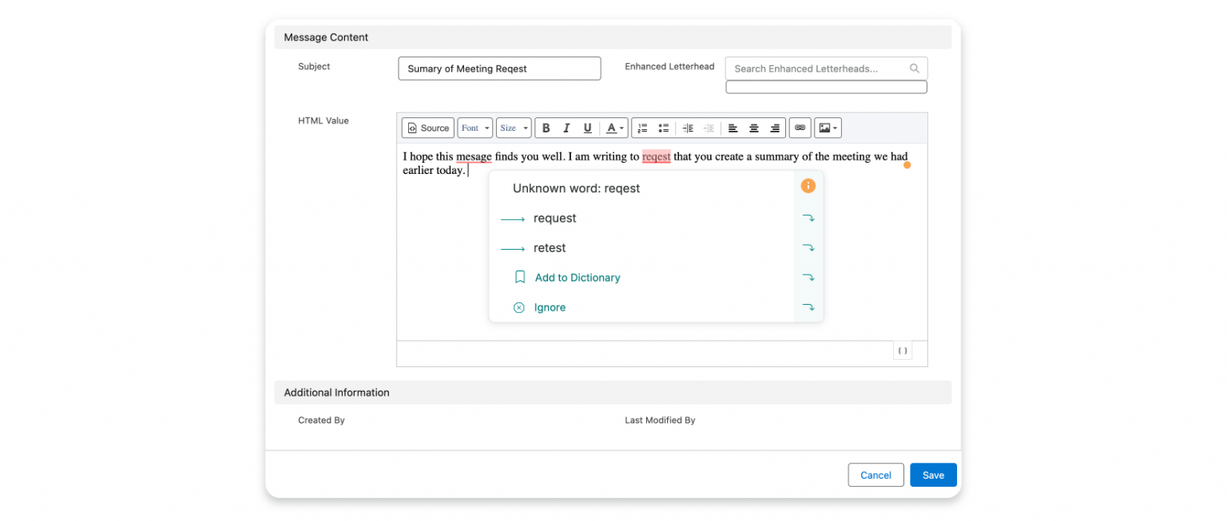This screenshot has height=521, width=1227.
Task: Select Ignore in the spellcheck menu
Action: tap(550, 307)
